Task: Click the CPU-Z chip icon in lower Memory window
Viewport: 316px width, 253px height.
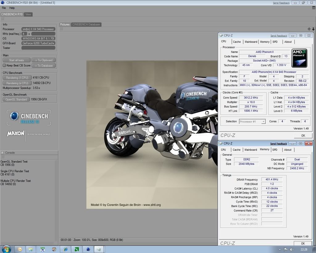Action: click(221, 143)
